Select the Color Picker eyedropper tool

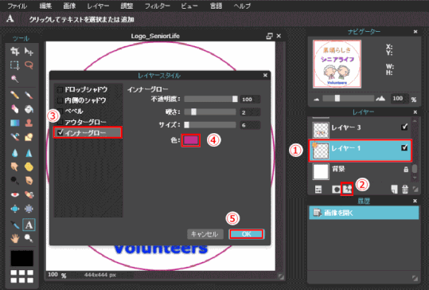15,225
